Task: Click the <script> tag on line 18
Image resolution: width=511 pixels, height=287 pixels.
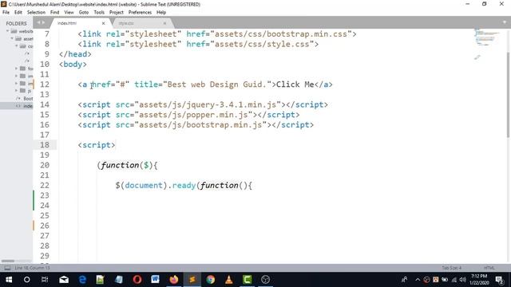Action: (97, 145)
